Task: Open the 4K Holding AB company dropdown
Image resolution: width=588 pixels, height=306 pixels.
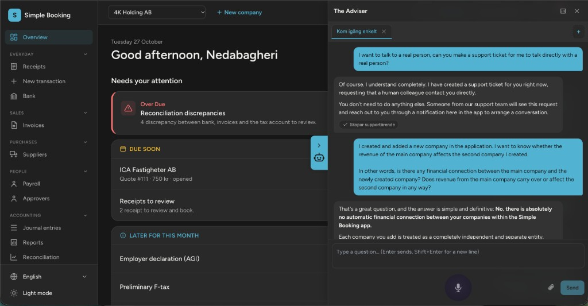Action: click(157, 13)
